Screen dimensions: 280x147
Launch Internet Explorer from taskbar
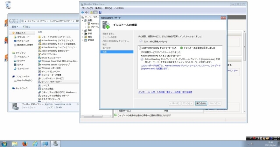pos(35,143)
